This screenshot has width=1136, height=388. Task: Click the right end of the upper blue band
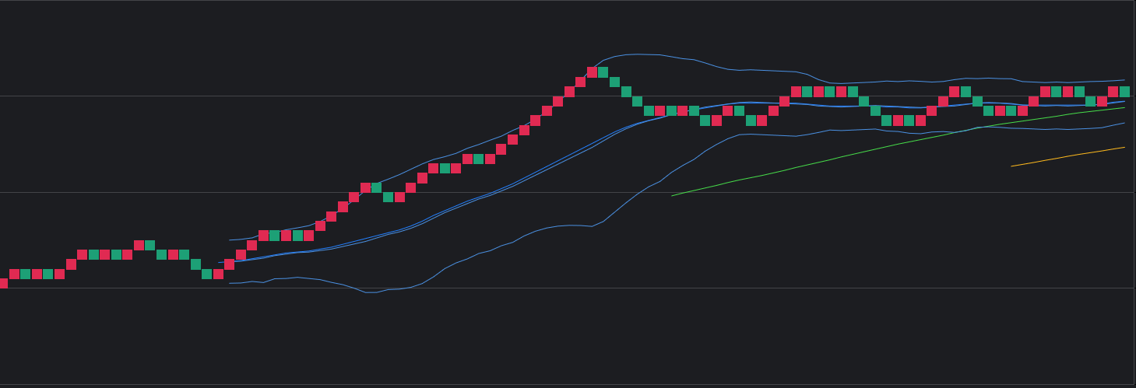pos(1124,79)
